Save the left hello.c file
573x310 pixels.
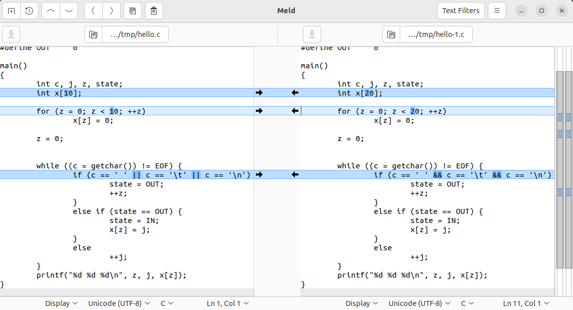pyautogui.click(x=11, y=34)
